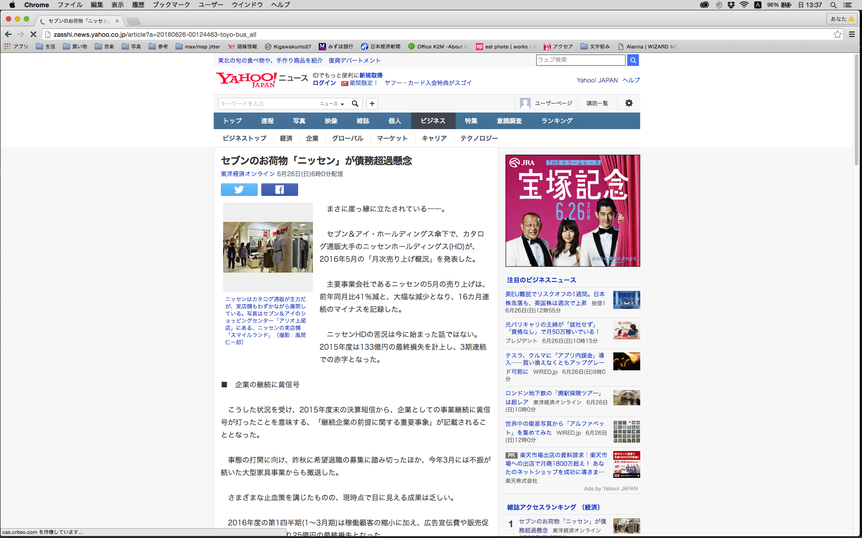Open the ブックマーク menu in the menu bar
This screenshot has height=538, width=862.
click(x=171, y=5)
